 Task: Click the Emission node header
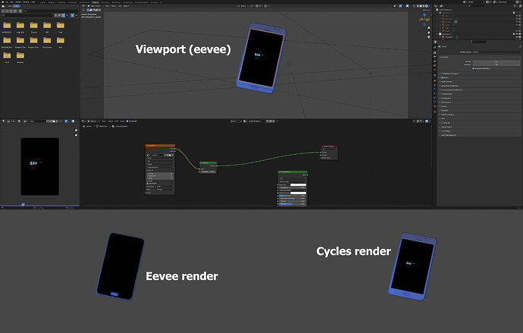[x=208, y=163]
